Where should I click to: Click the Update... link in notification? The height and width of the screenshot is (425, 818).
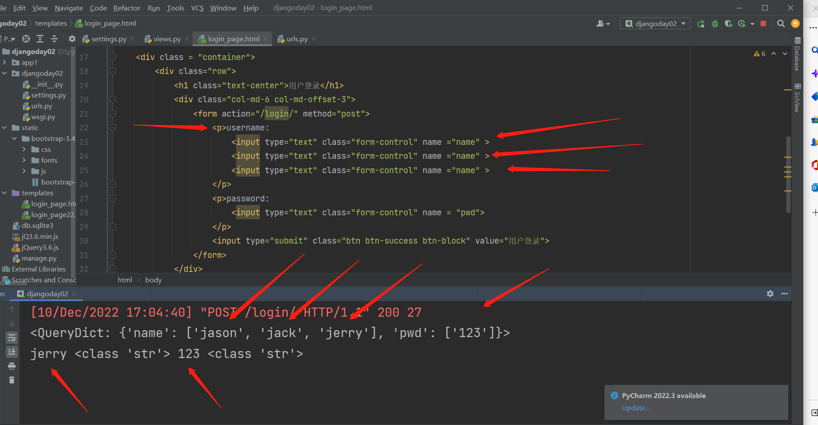[x=636, y=408]
